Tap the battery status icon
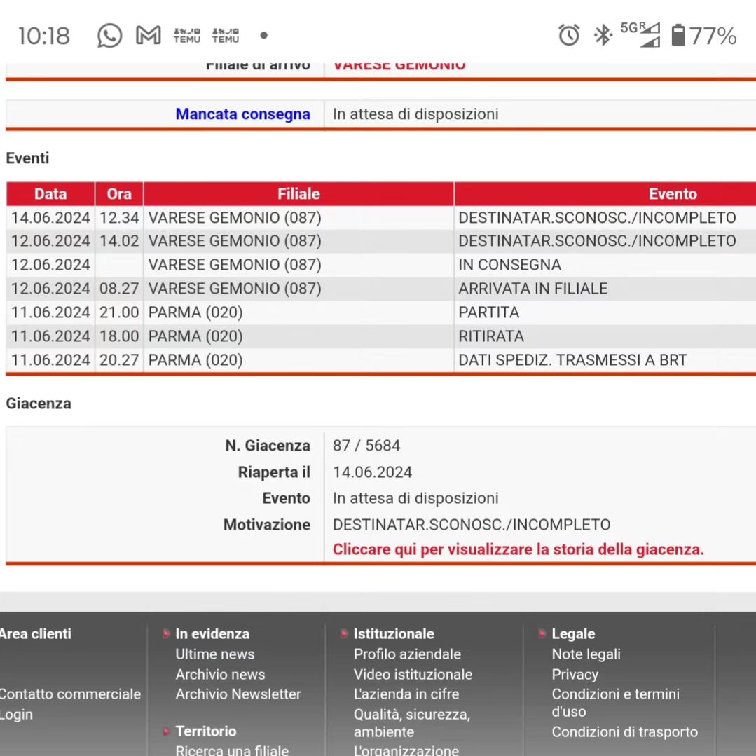 pyautogui.click(x=678, y=35)
